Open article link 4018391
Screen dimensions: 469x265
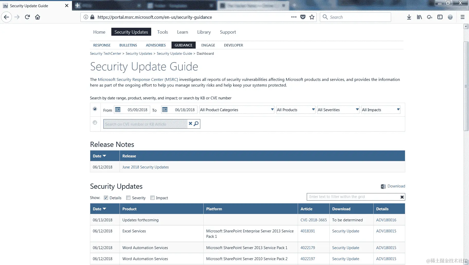(x=308, y=231)
